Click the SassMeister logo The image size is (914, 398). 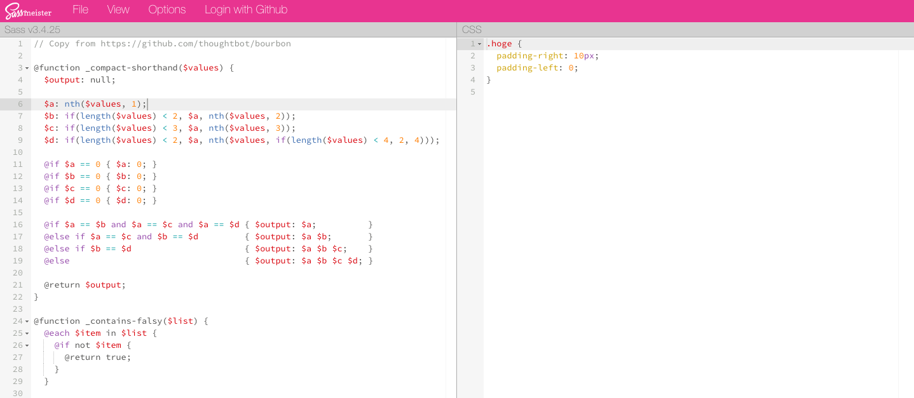[x=28, y=11]
